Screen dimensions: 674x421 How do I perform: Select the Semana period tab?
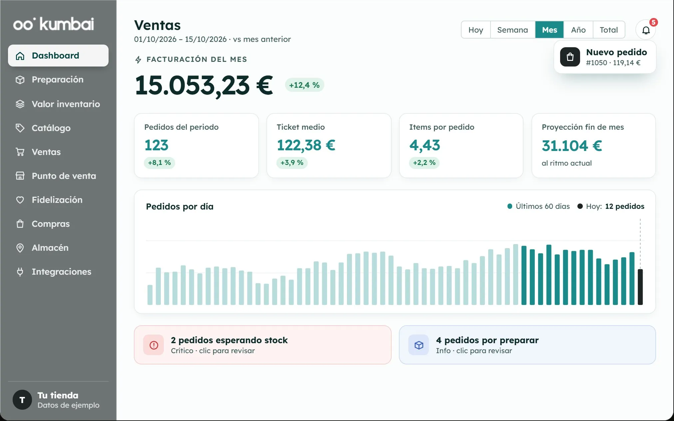coord(512,30)
